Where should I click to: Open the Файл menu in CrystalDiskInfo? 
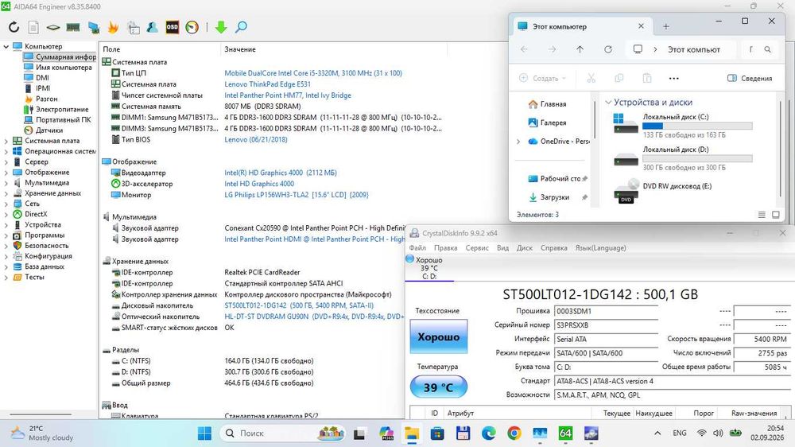point(418,248)
